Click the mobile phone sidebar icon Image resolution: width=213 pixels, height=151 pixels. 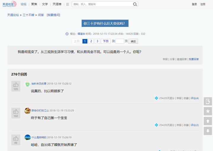(x=208, y=101)
